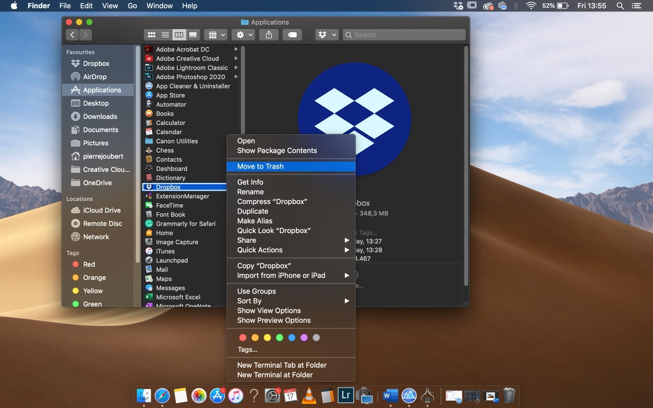This screenshot has height=408, width=653.
Task: Open VLC from the Dock
Action: [309, 395]
